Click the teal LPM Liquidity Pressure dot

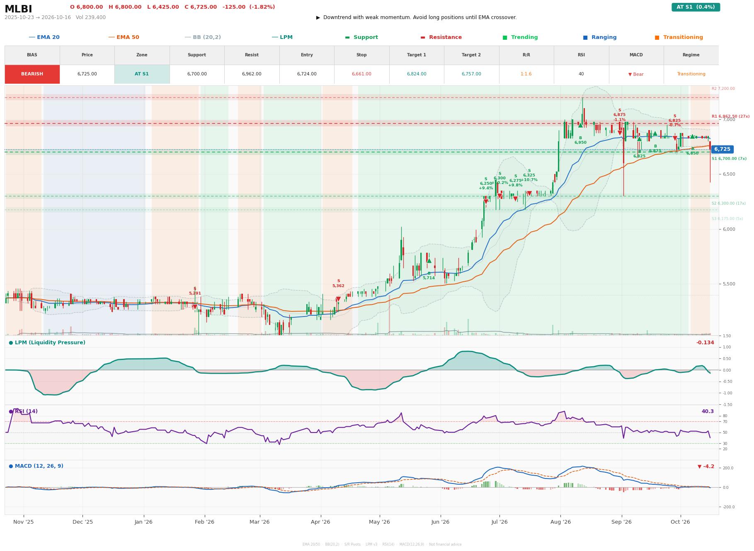[11, 343]
